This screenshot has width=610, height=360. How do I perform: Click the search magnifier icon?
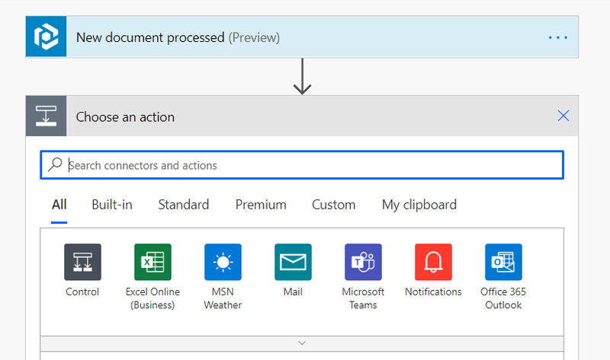[55, 165]
